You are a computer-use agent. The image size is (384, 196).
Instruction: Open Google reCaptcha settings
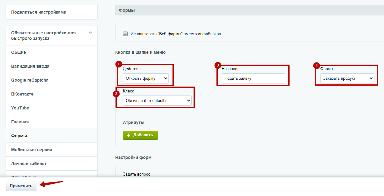(x=51, y=80)
